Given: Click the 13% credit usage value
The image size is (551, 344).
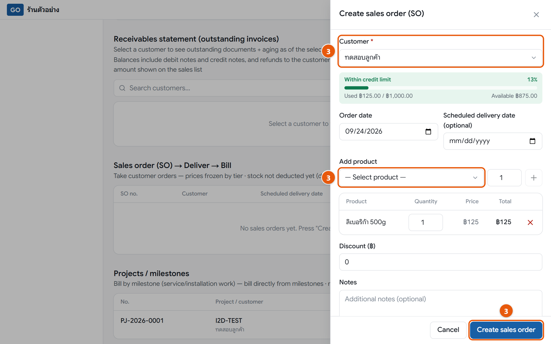Looking at the screenshot, I should tap(532, 80).
